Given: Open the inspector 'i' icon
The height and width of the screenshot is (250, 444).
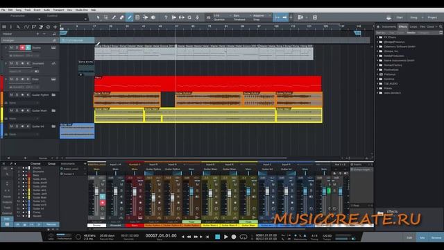Looking at the screenshot, I should (x=11, y=27).
